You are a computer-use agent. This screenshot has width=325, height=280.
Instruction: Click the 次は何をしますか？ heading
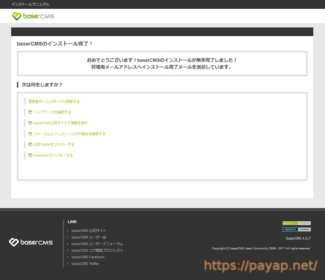42,85
